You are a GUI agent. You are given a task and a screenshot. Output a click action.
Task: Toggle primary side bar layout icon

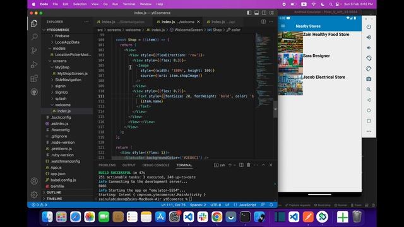(249, 13)
